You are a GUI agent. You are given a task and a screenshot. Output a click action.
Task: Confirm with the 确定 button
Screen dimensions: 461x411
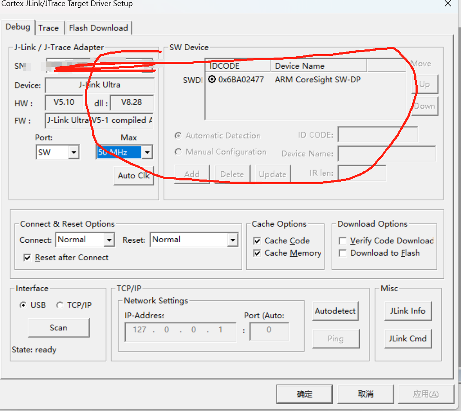click(x=304, y=394)
